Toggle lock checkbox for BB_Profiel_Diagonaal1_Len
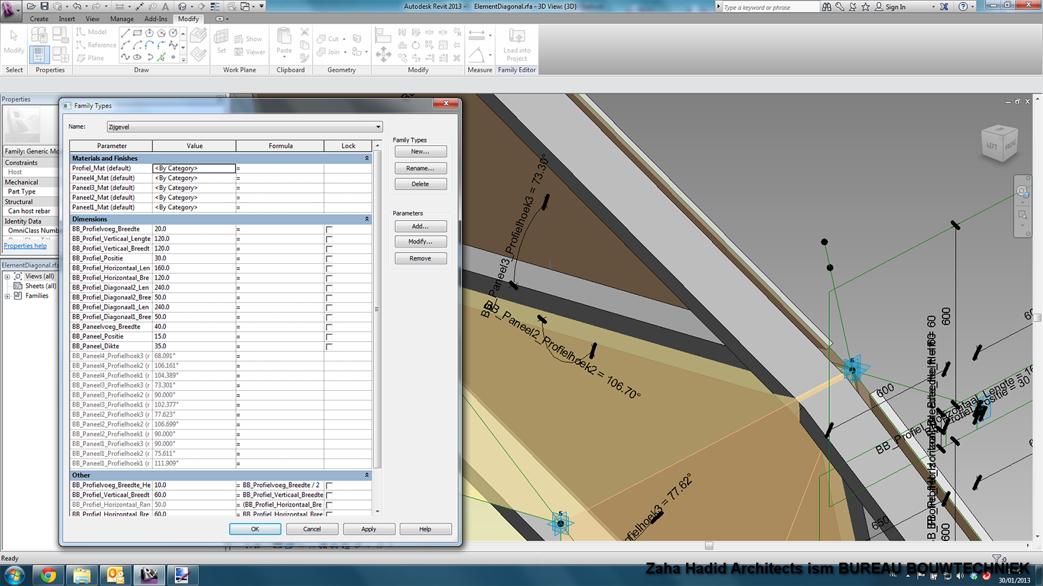 pos(329,307)
